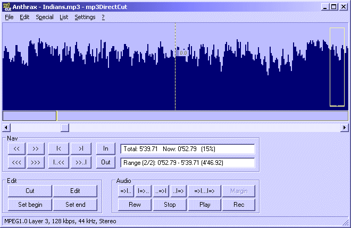This screenshot has height=228, width=351.
Task: Click the Out button
Action: click(106, 162)
